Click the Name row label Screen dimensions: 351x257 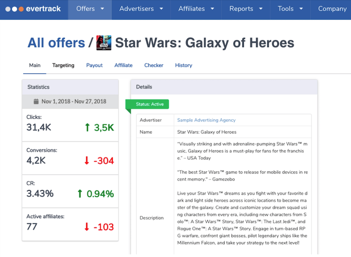(x=146, y=132)
